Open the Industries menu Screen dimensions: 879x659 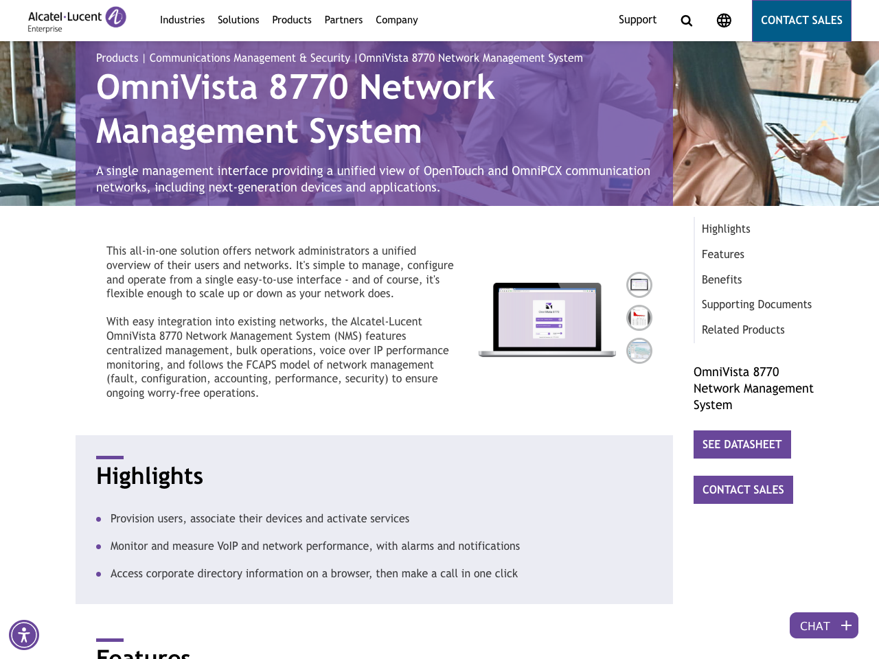(x=182, y=20)
